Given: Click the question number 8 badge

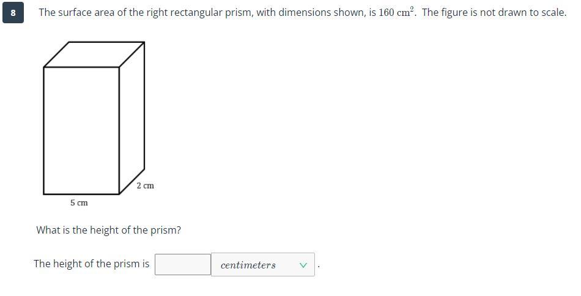Looking at the screenshot, I should (13, 13).
